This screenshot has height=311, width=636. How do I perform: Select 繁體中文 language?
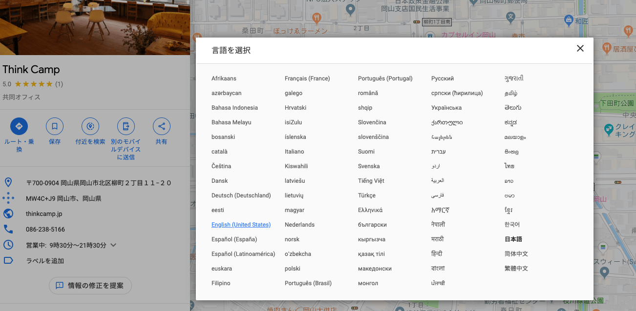pyautogui.click(x=516, y=269)
